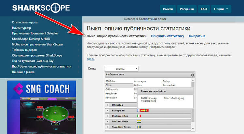Open Приложение Tournament Selector in sidebar
The height and width of the screenshot is (134, 244).
[x=35, y=33]
